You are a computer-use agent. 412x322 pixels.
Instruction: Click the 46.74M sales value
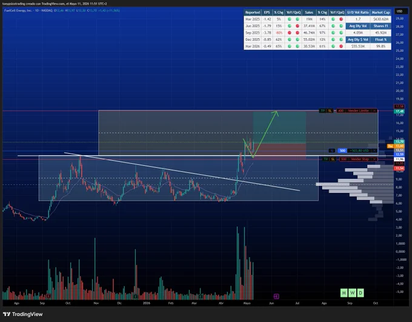(x=309, y=33)
